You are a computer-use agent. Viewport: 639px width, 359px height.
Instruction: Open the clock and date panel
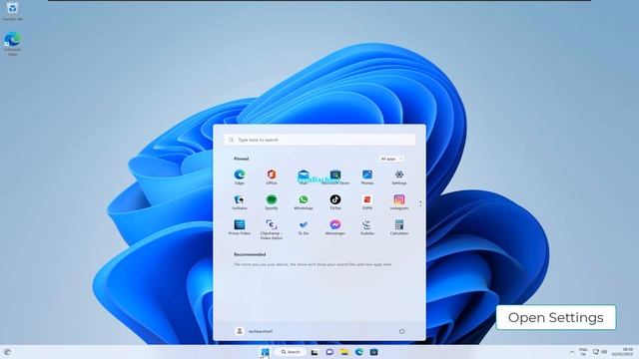(622, 352)
